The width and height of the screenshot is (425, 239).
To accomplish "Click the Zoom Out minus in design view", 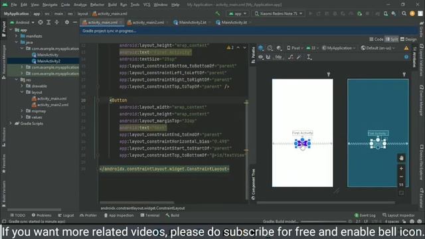I will coord(401,177).
